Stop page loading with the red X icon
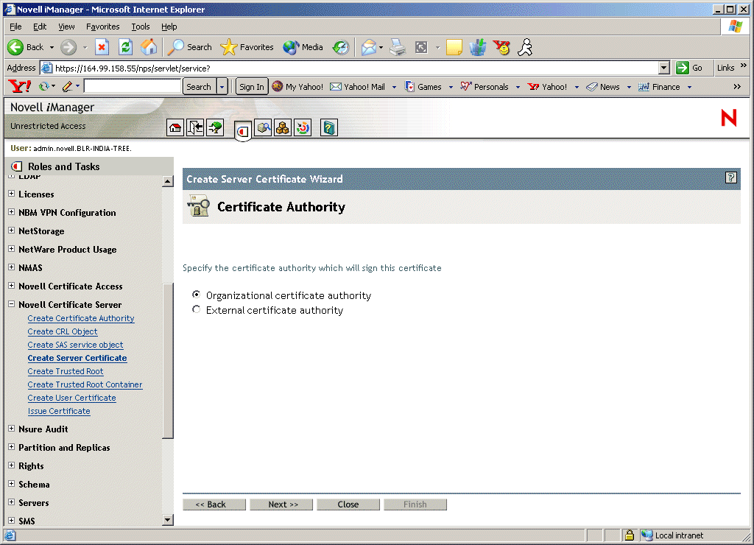Image resolution: width=754 pixels, height=545 pixels. 102,47
